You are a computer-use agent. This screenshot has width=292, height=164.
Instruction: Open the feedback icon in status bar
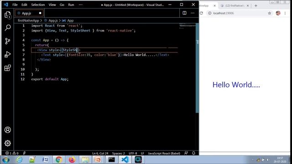[x=186, y=153]
